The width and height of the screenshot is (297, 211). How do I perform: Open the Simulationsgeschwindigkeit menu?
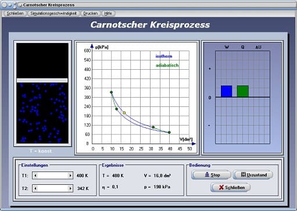tap(53, 13)
